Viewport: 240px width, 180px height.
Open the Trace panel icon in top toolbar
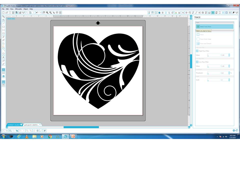pos(213,12)
